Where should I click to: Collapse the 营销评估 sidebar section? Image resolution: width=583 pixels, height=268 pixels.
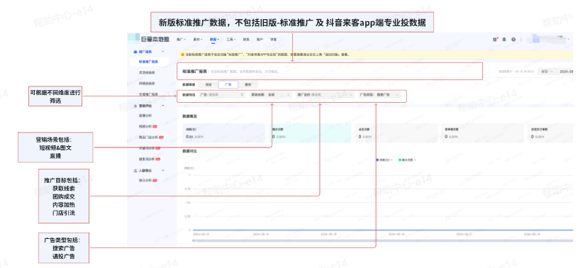[163, 106]
